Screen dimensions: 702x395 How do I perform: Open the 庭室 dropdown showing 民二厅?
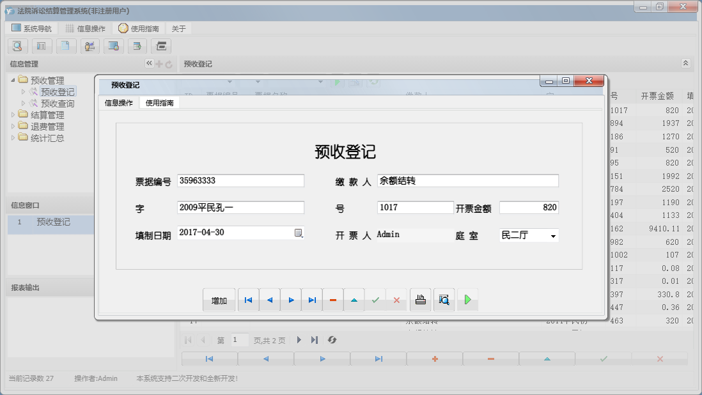coord(552,235)
